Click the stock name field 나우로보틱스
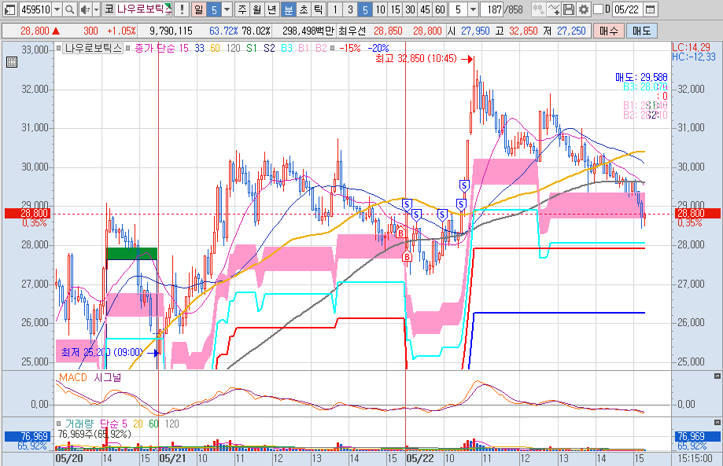The width and height of the screenshot is (723, 466). point(144,9)
